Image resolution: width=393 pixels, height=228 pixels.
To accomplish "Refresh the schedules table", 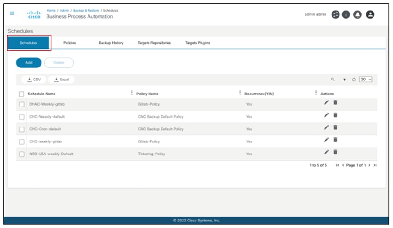I will click(354, 80).
